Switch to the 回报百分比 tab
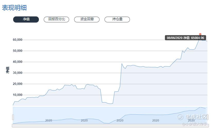This screenshot has width=211, height=129. [x=56, y=19]
